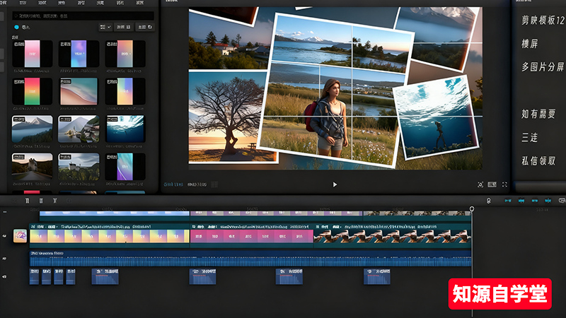Select the split tool in the timeline toolbar
The width and height of the screenshot is (566, 318).
28,201
